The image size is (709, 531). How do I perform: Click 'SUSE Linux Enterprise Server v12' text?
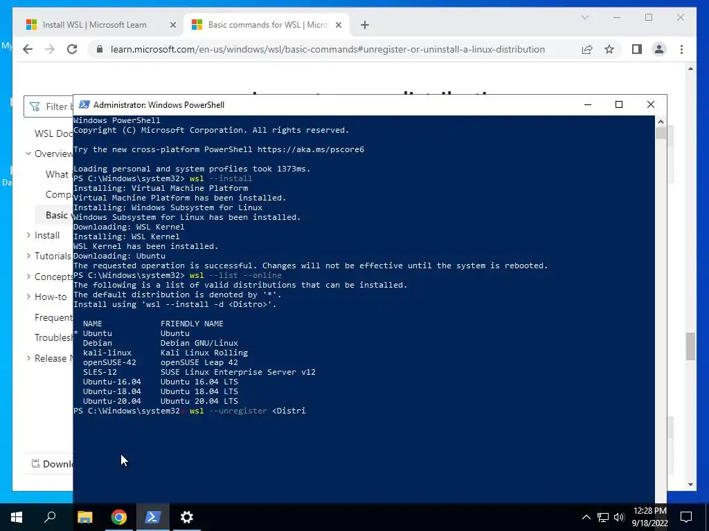pos(238,372)
